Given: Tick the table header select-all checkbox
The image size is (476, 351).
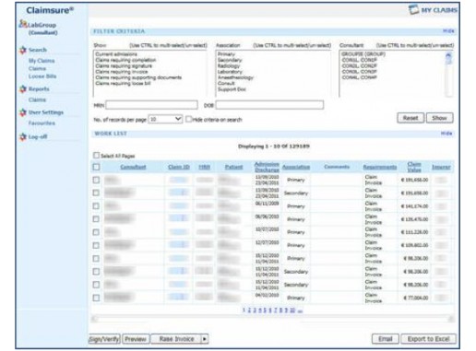Looking at the screenshot, I should 96,167.
